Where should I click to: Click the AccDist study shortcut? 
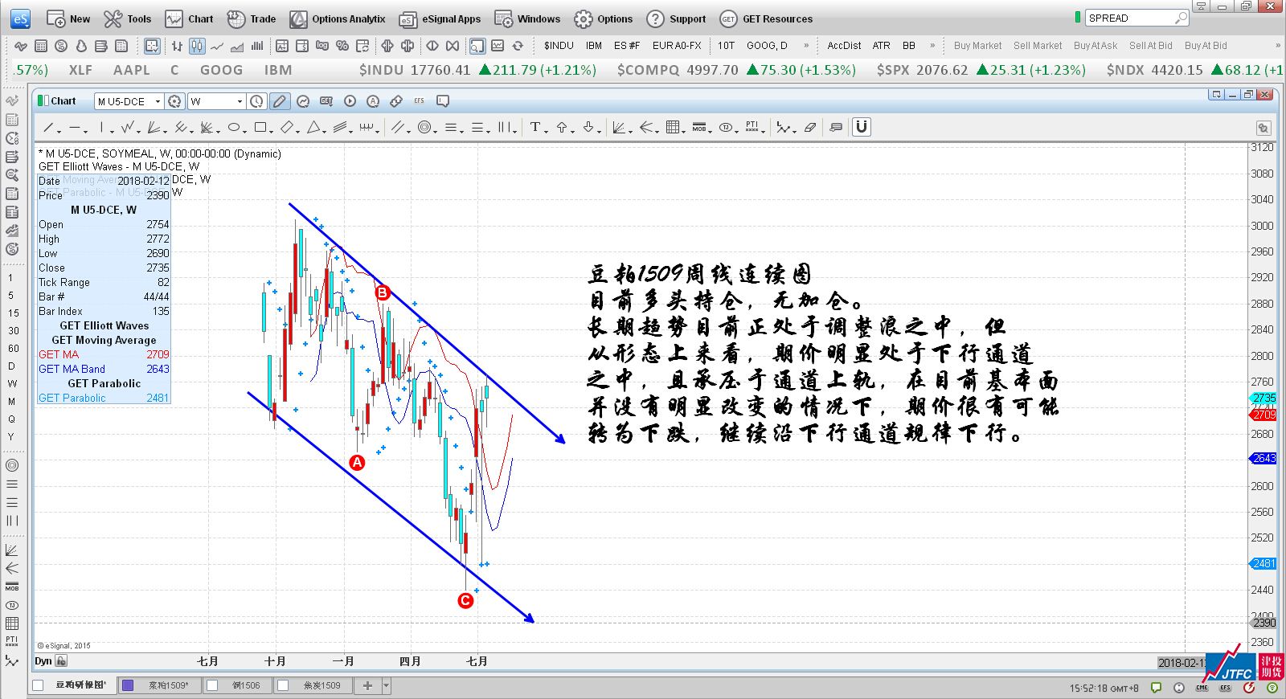coord(844,46)
